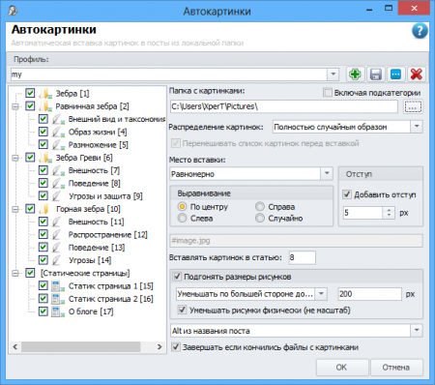The width and height of the screenshot is (435, 385).
Task: Select the Зебра [1] folder icon
Action: pyautogui.click(x=45, y=94)
